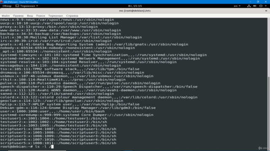
Task: Click the testuser2:x:1002 line
Action: click(x=54, y=122)
